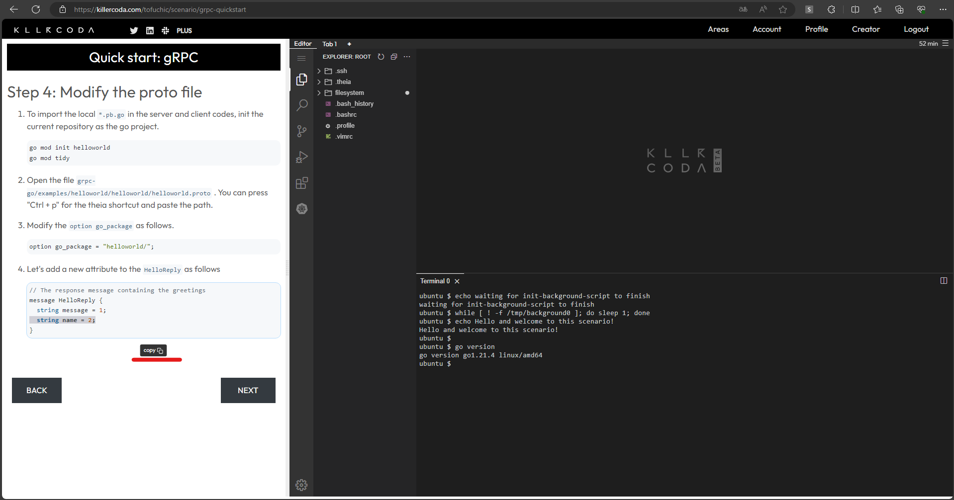Image resolution: width=954 pixels, height=500 pixels.
Task: Toggle read aloud in the address bar
Action: coord(763,9)
